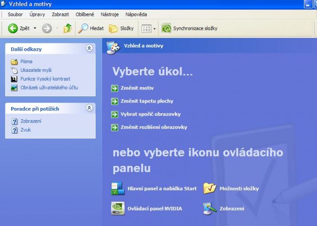The image size is (317, 226).
Task: Click the Písma link text
Action: 26,61
